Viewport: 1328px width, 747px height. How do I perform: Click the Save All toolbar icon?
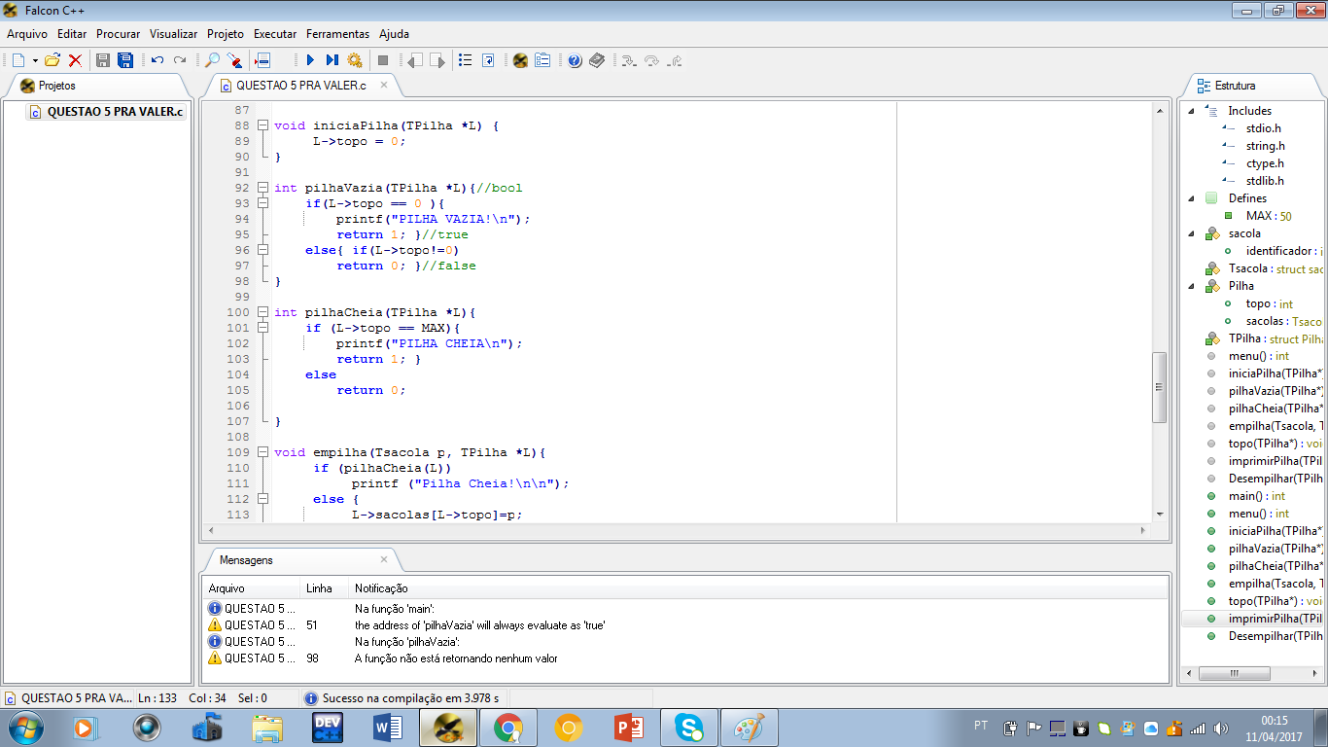125,60
